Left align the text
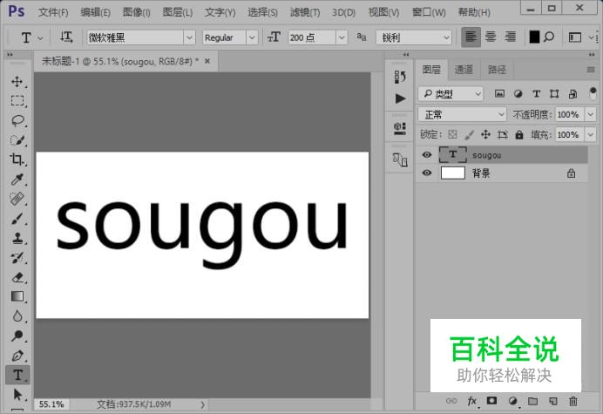 coord(471,37)
